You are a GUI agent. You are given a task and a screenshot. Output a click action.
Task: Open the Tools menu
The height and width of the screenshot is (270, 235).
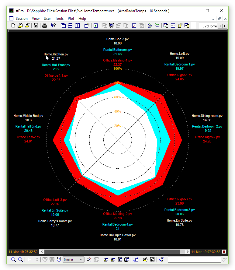(59, 19)
